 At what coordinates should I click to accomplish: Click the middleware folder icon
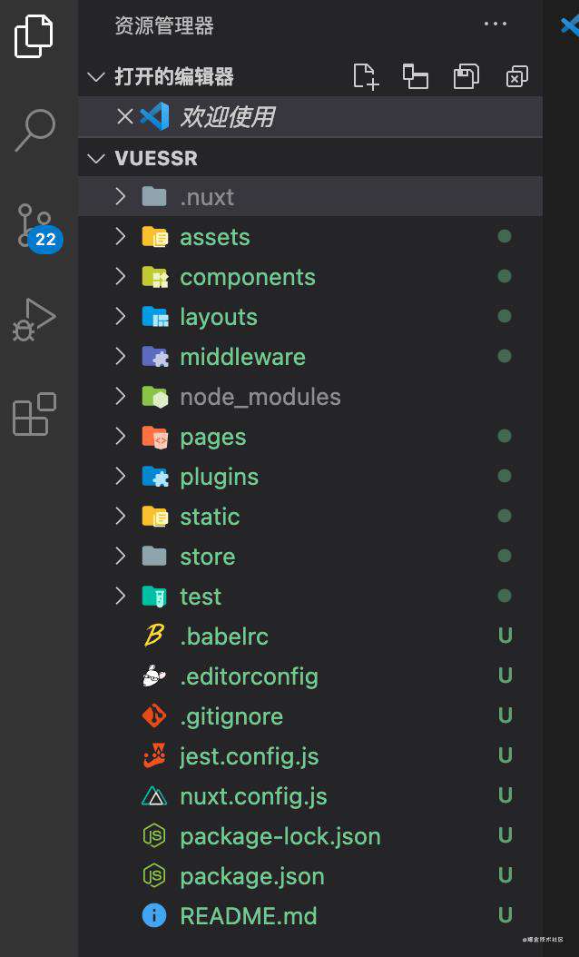tap(155, 357)
